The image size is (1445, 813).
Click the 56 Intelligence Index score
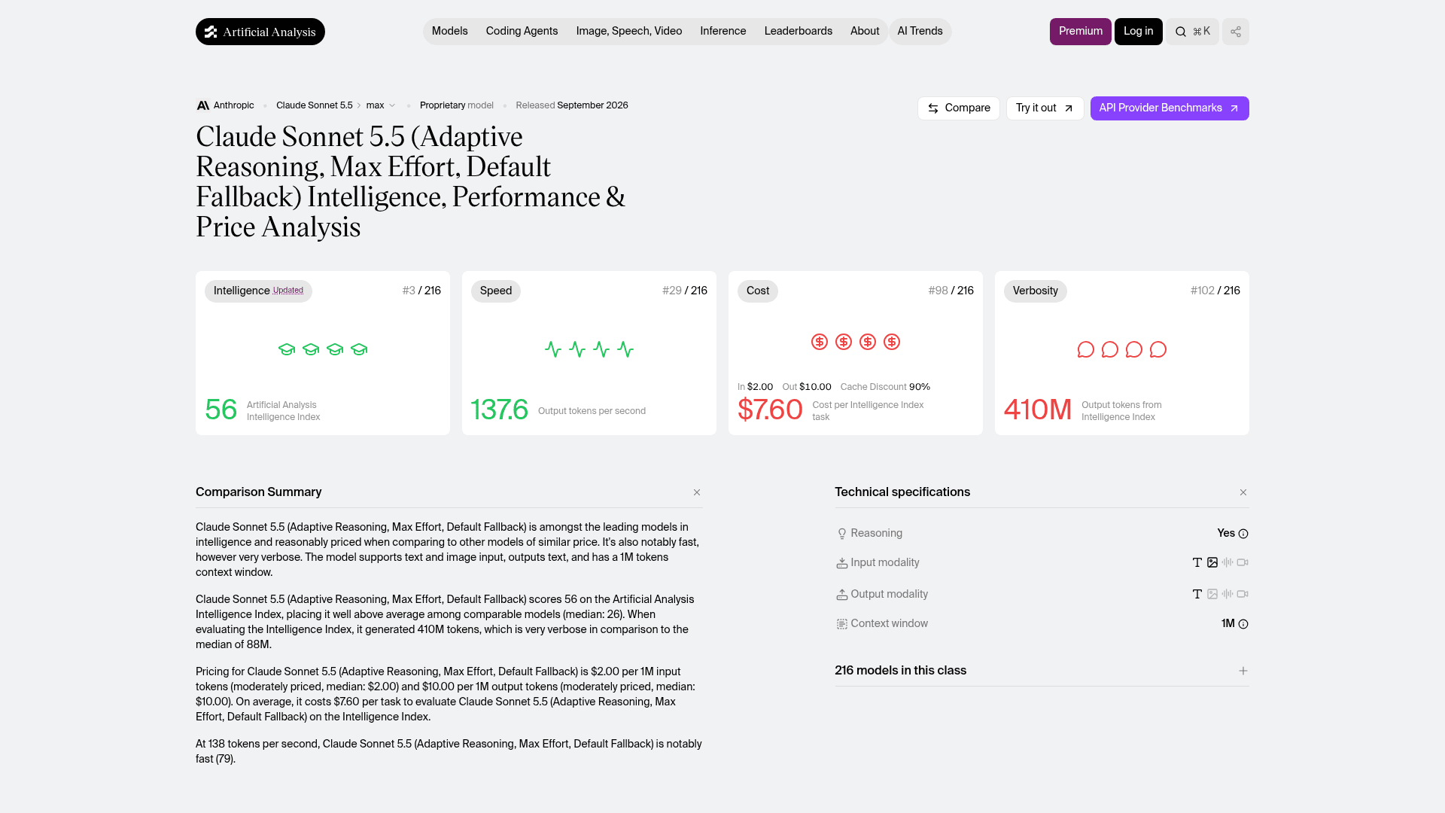click(x=221, y=410)
